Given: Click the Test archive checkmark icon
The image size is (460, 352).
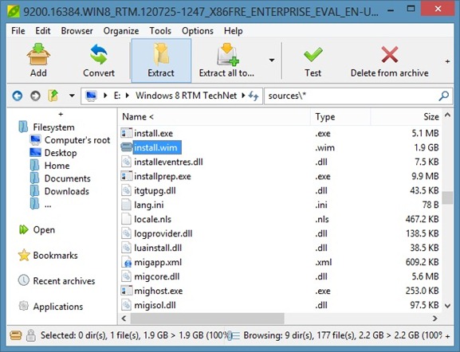Looking at the screenshot, I should (313, 54).
